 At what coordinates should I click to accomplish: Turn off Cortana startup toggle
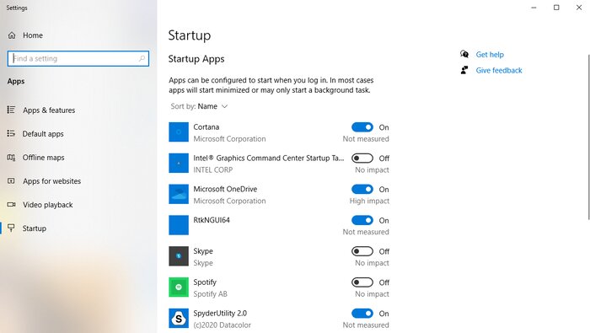coord(362,127)
